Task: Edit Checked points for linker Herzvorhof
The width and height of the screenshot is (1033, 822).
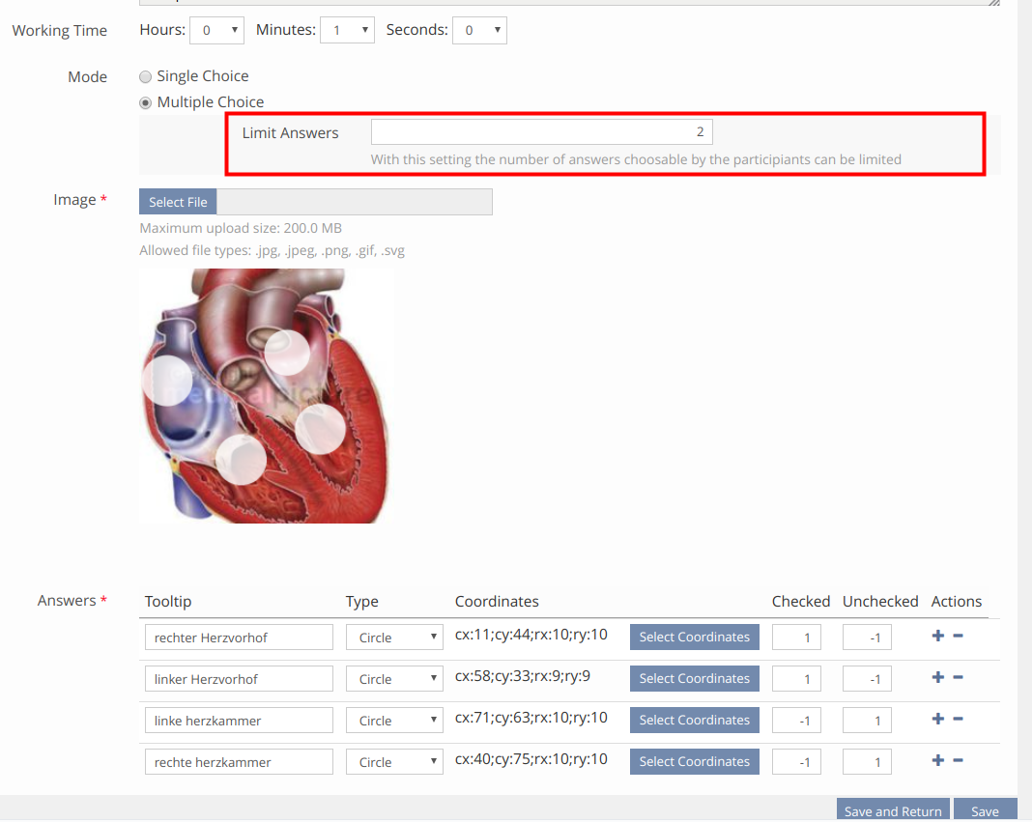Action: coord(796,679)
